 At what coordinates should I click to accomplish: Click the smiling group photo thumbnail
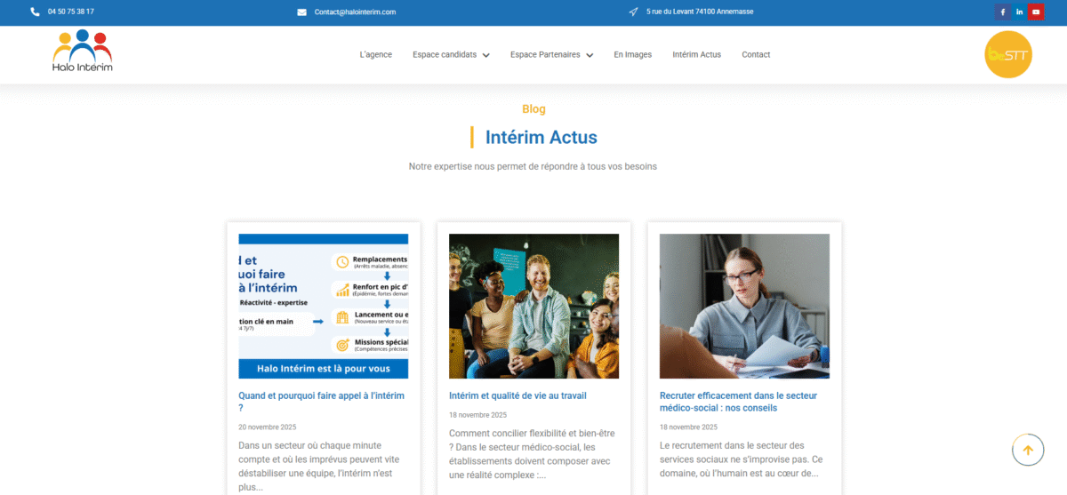pyautogui.click(x=533, y=307)
